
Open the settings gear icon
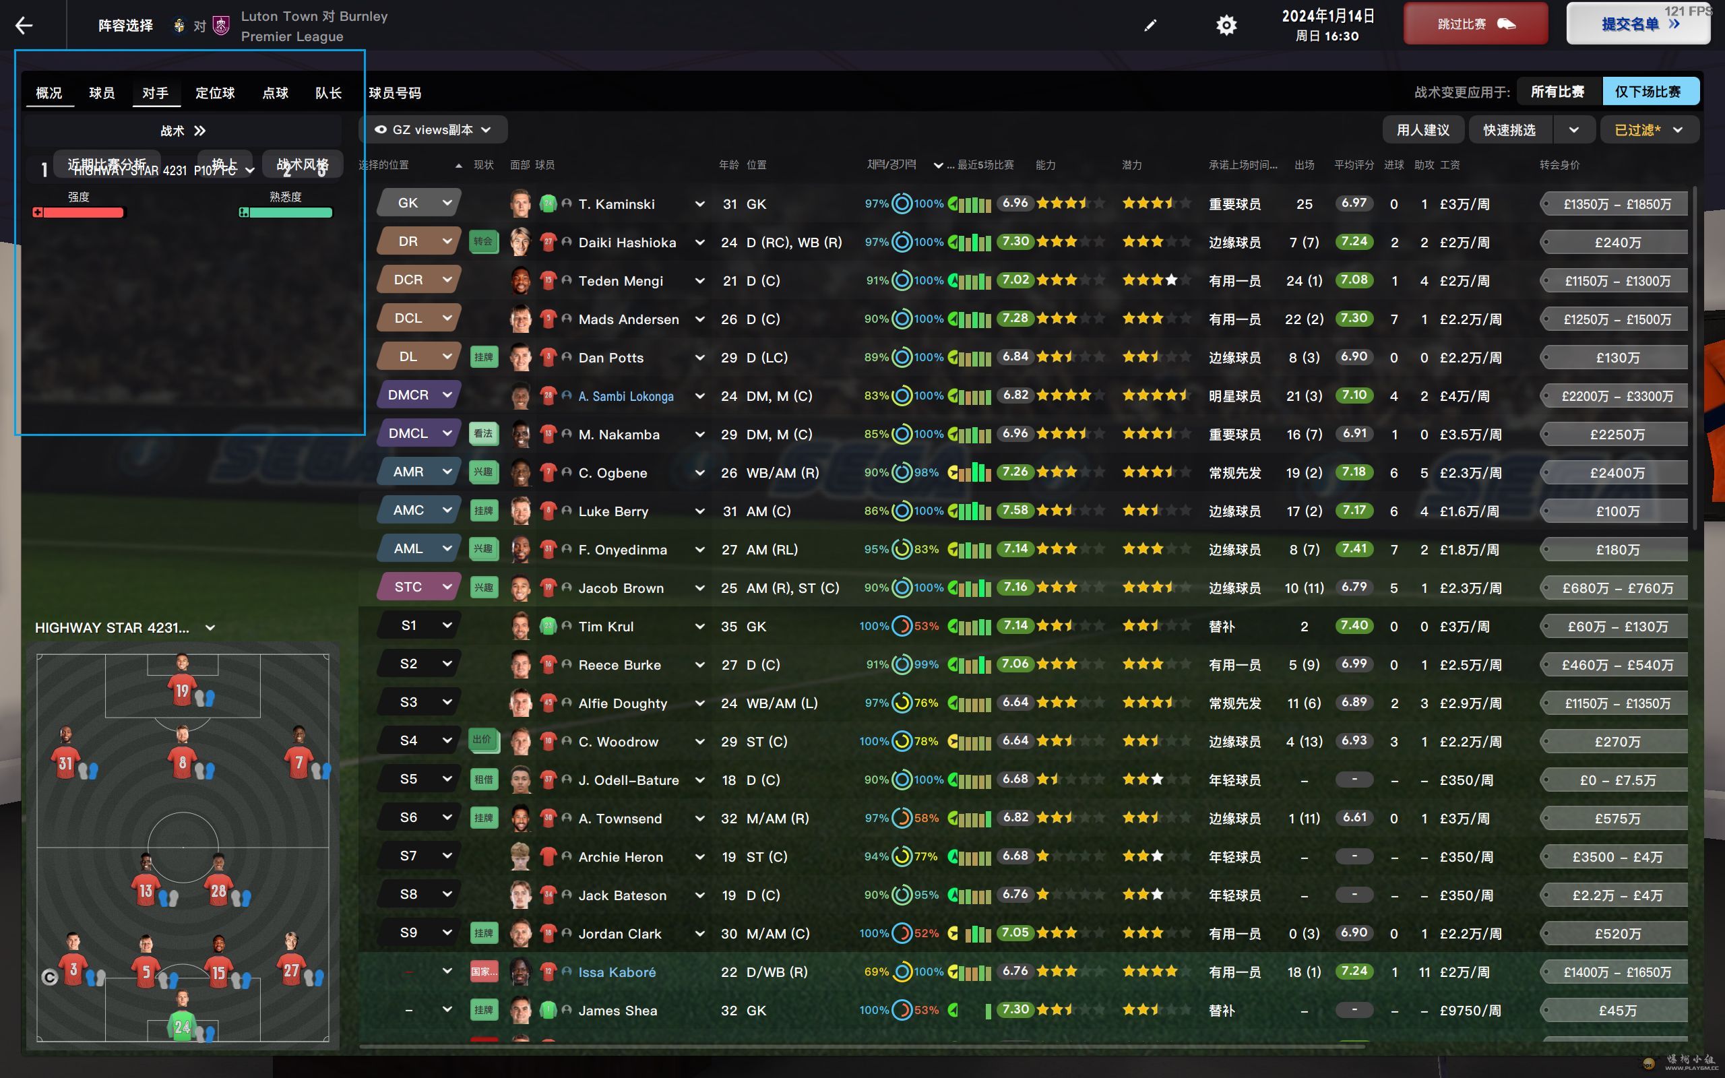pyautogui.click(x=1226, y=26)
